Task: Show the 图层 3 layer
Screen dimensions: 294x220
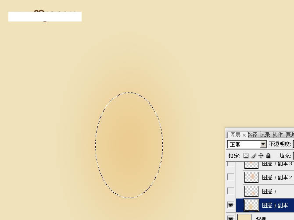Action: click(x=230, y=191)
